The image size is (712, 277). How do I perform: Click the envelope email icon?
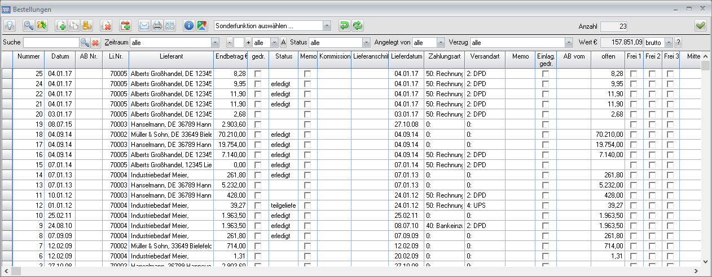[144, 25]
